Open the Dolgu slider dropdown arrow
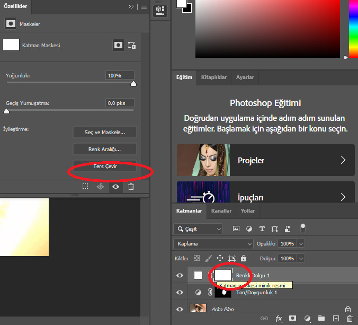358x325 pixels. coord(301,259)
